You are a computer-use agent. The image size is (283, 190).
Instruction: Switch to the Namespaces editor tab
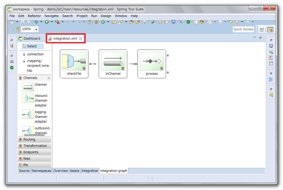[x=41, y=171]
